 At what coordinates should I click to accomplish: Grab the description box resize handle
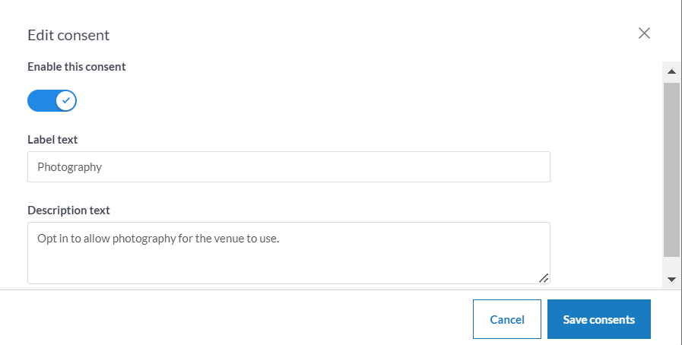pos(544,278)
